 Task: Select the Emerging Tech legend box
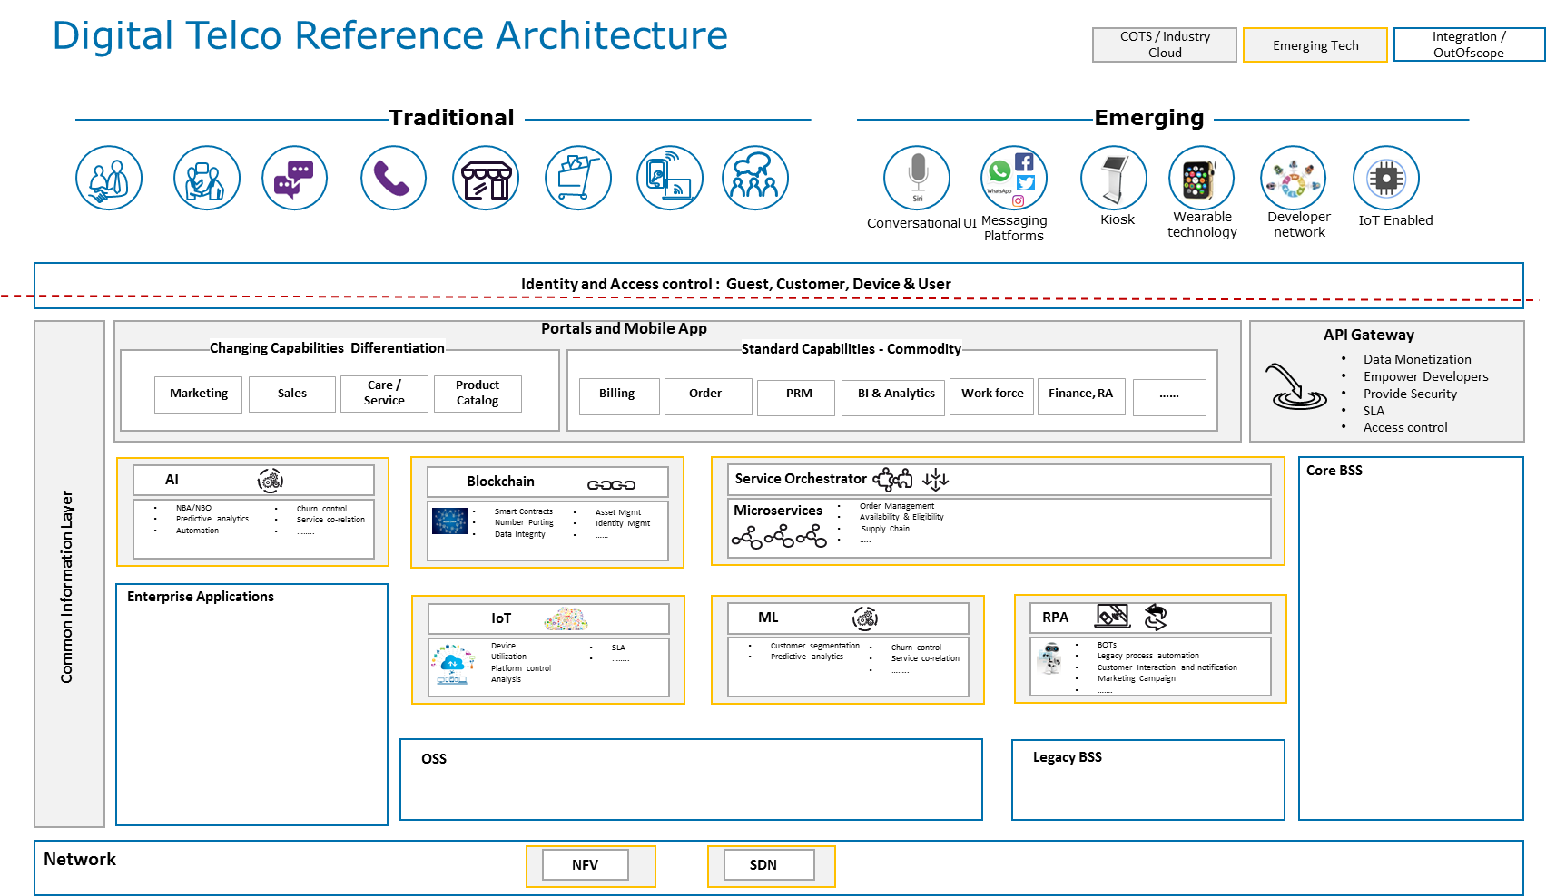point(1315,45)
